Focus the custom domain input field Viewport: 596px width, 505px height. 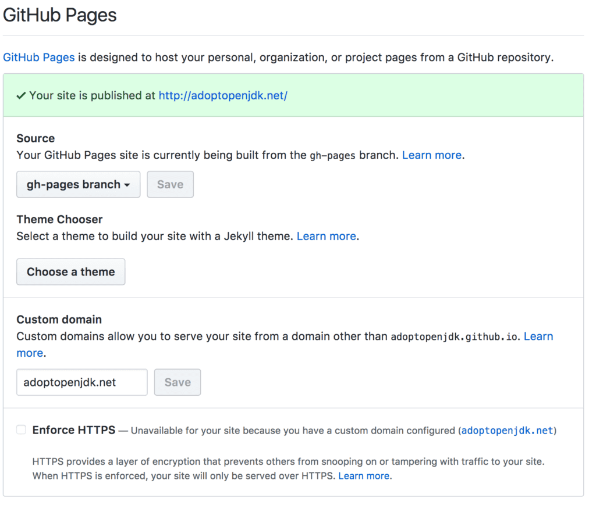point(81,382)
